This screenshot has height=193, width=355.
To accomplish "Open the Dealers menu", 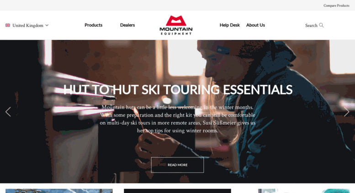I will click(127, 25).
